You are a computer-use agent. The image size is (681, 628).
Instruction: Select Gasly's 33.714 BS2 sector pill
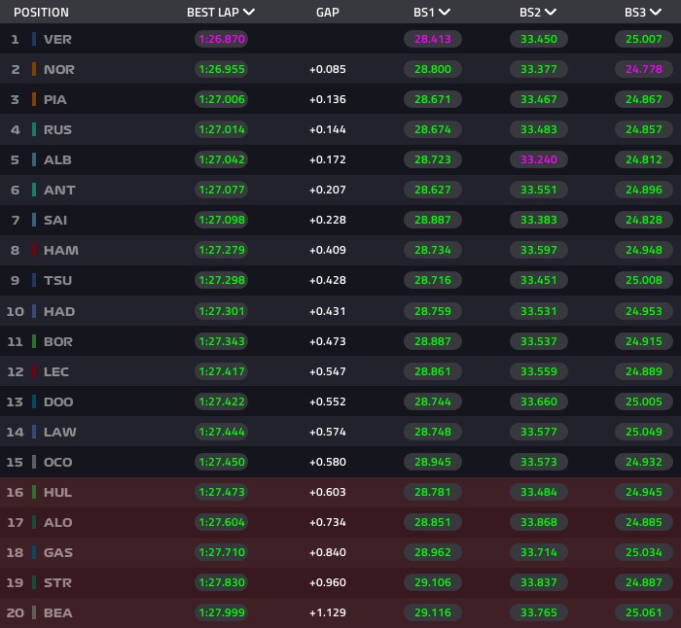[x=539, y=552]
